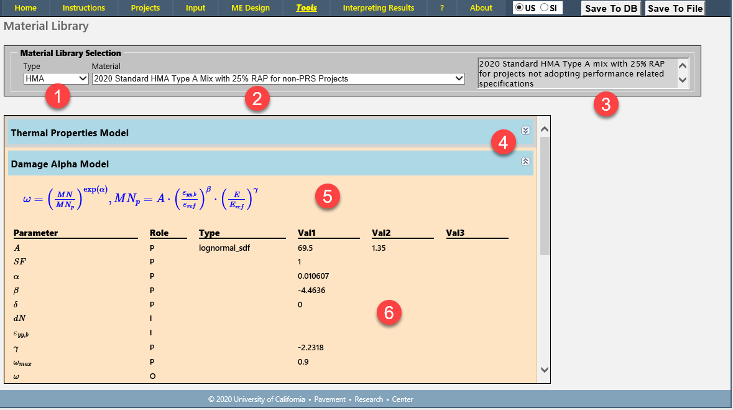Open the Home menu
Screen dimensions: 733x410
click(25, 8)
